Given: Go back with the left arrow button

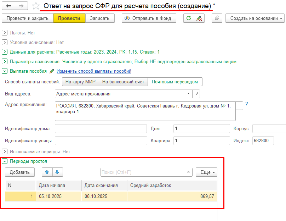Looking at the screenshot, I should click(x=8, y=6).
